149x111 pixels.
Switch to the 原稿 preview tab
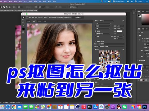(29, 21)
